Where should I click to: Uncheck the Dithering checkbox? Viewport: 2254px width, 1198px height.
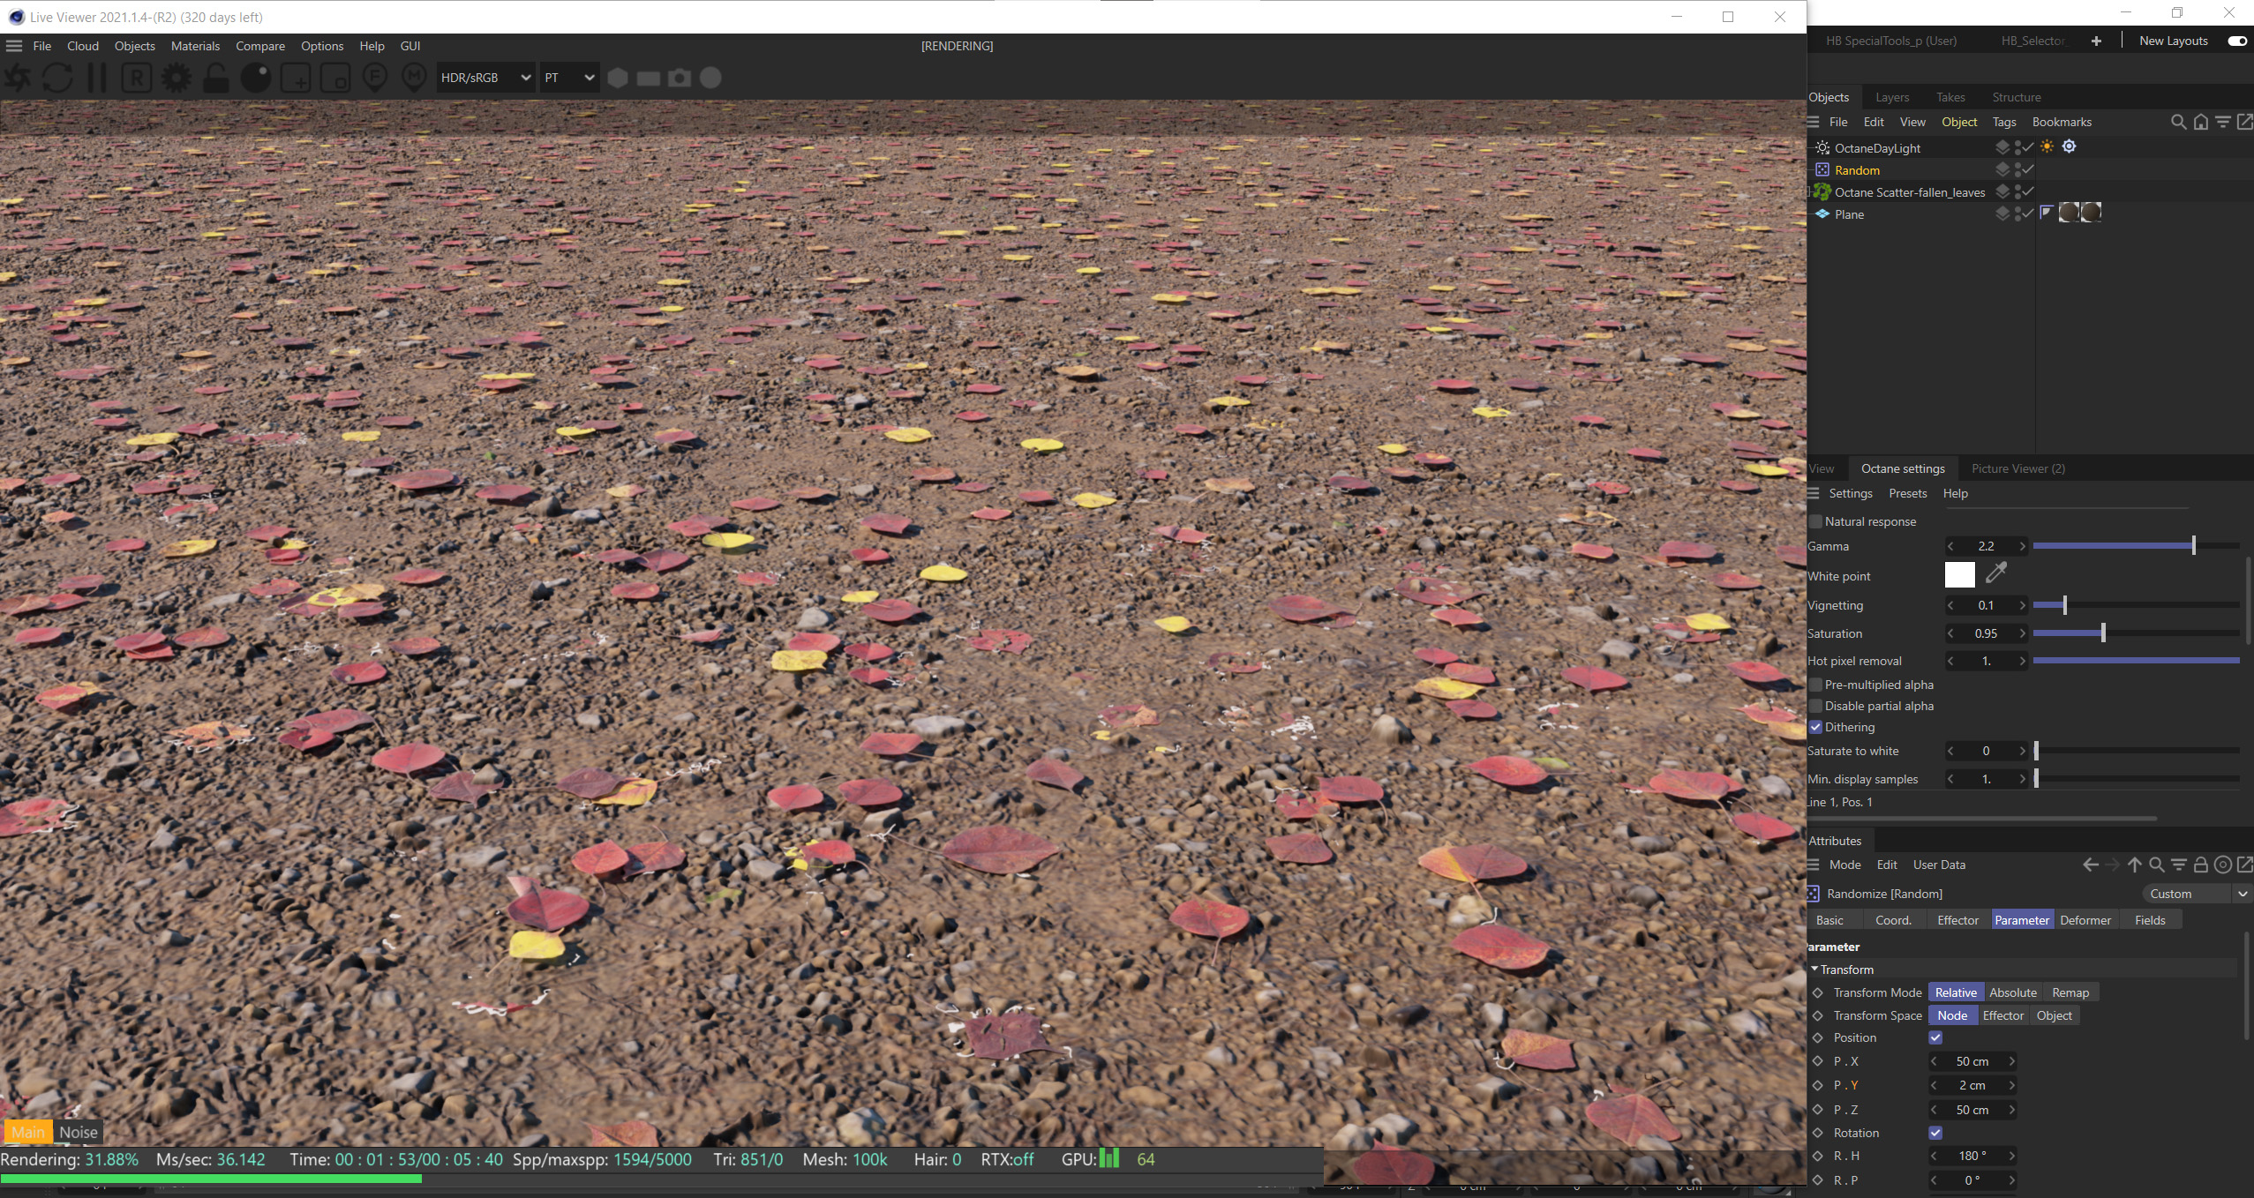(1816, 727)
